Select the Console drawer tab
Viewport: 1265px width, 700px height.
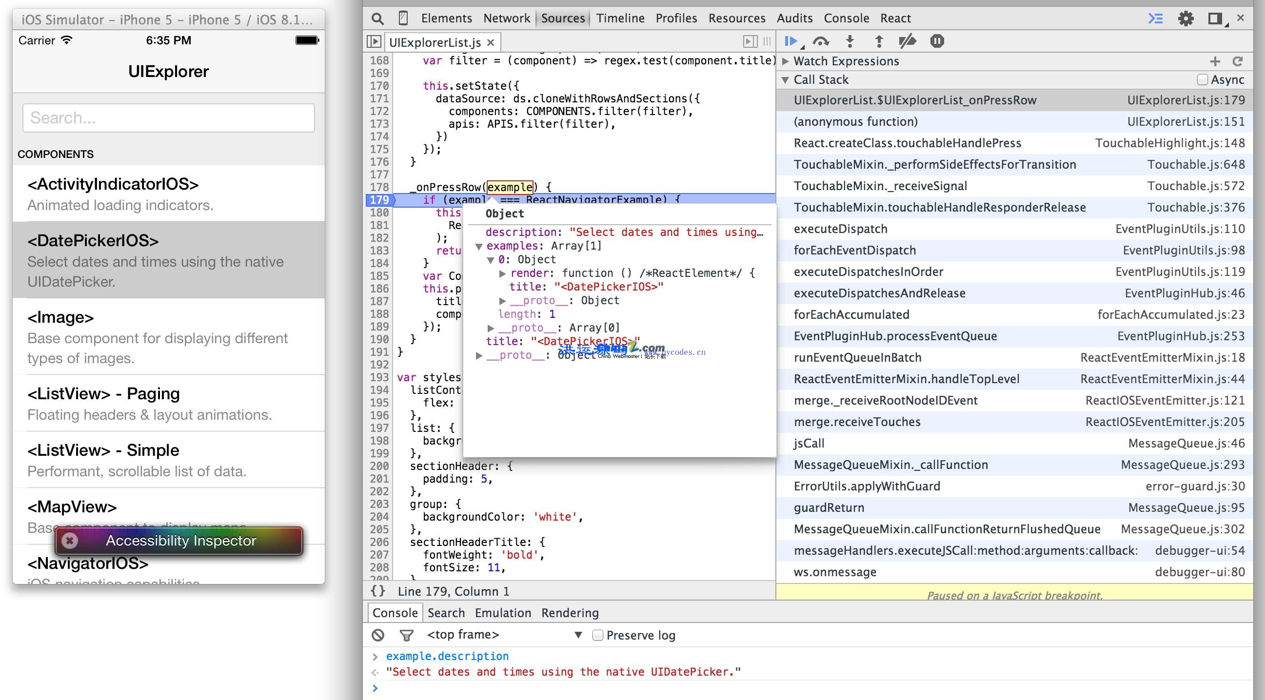coord(395,613)
